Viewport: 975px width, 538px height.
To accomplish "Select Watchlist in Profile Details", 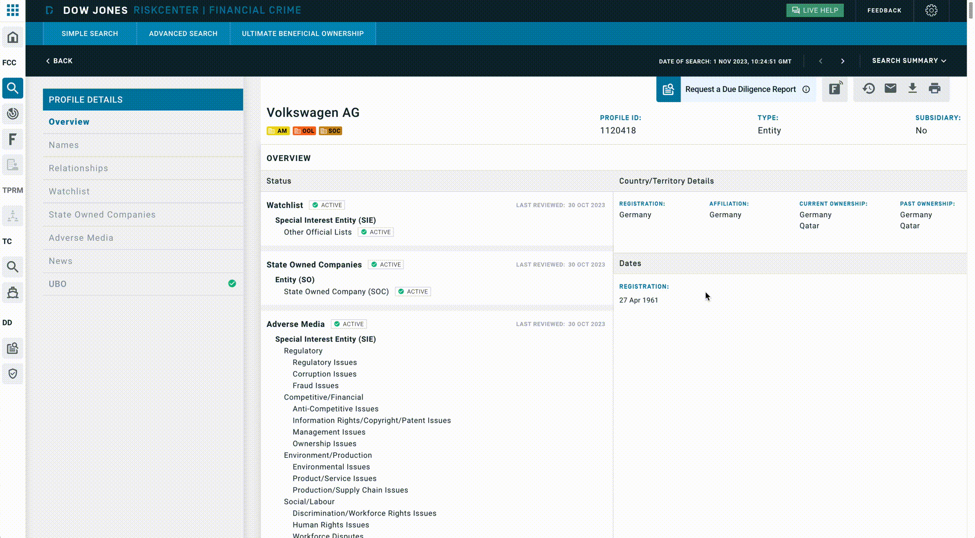I will click(143, 191).
